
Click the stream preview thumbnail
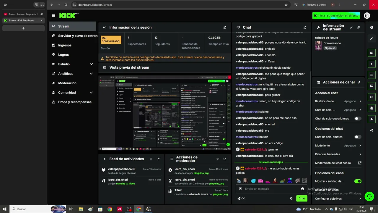pos(165,113)
